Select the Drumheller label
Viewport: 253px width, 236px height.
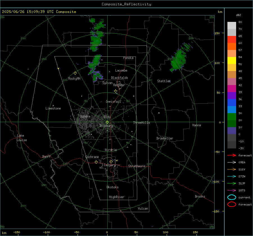(165, 138)
